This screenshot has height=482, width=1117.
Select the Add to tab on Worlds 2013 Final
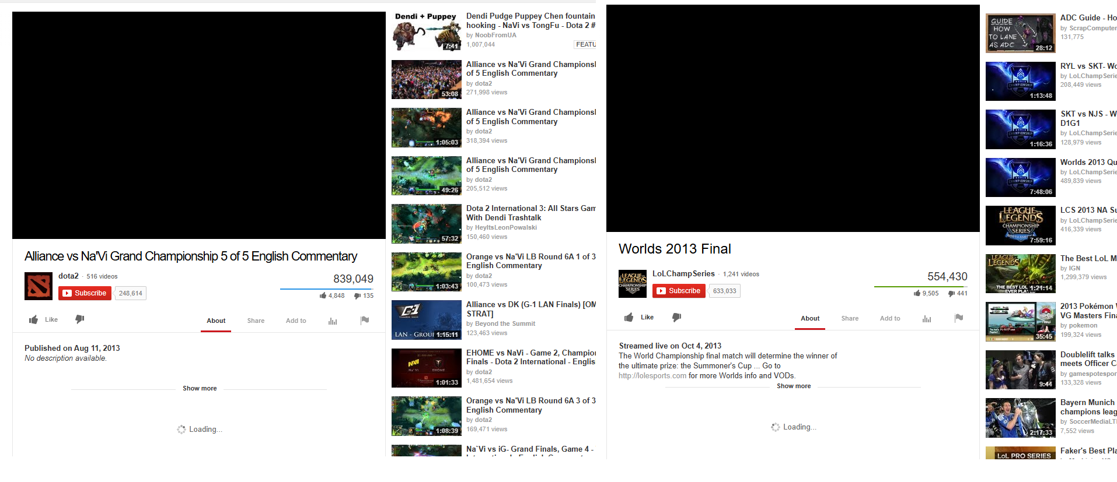[890, 318]
